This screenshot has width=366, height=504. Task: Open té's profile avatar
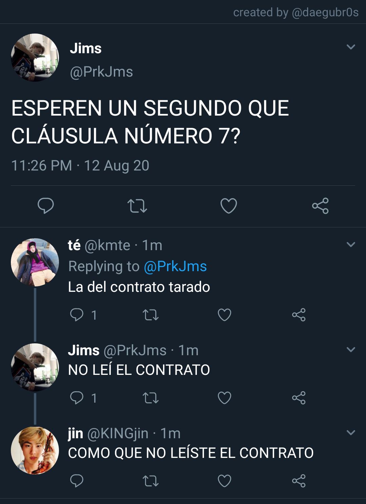[x=35, y=262]
